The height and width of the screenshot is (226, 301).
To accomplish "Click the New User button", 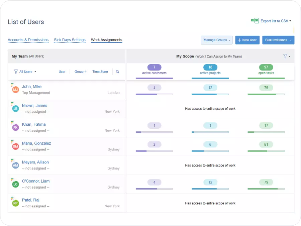I will (x=247, y=40).
